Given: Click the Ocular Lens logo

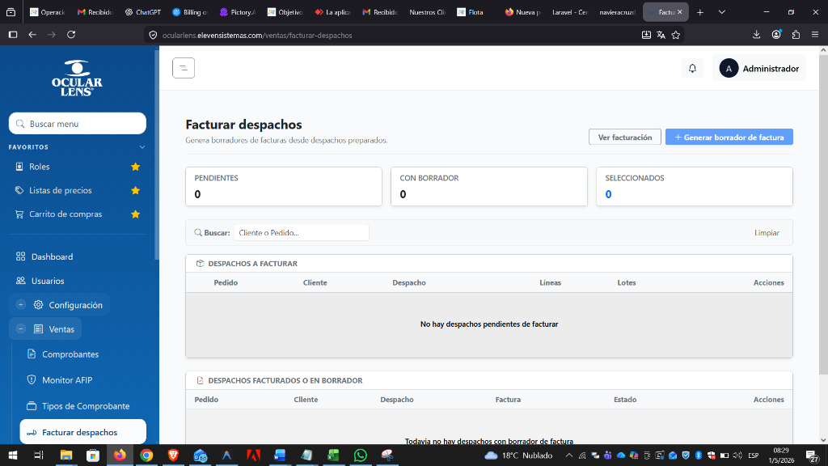Looking at the screenshot, I should (x=77, y=78).
